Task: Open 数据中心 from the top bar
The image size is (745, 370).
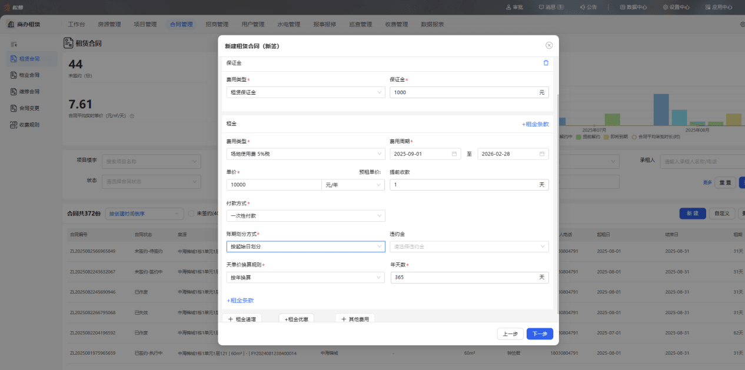Action: click(x=634, y=7)
